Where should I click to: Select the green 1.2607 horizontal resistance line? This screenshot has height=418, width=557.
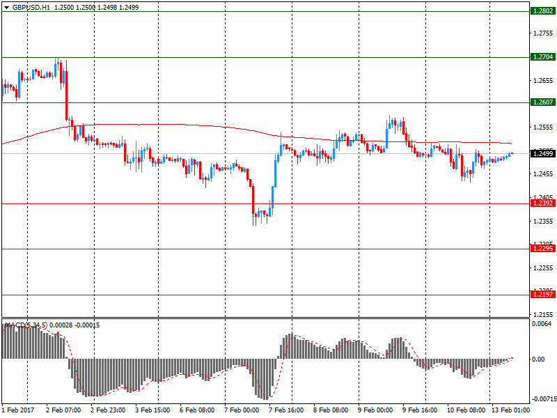point(265,102)
